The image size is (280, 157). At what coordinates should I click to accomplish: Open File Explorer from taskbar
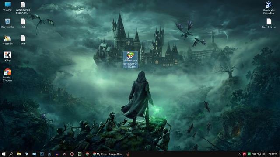19,154
